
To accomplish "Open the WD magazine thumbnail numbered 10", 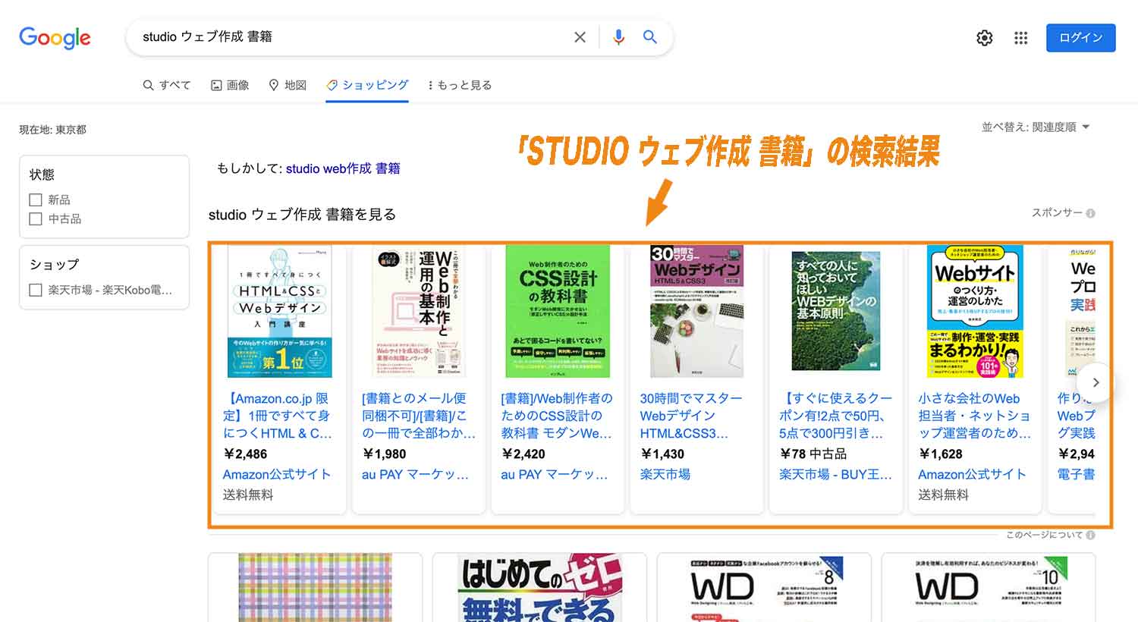I will pos(989,588).
